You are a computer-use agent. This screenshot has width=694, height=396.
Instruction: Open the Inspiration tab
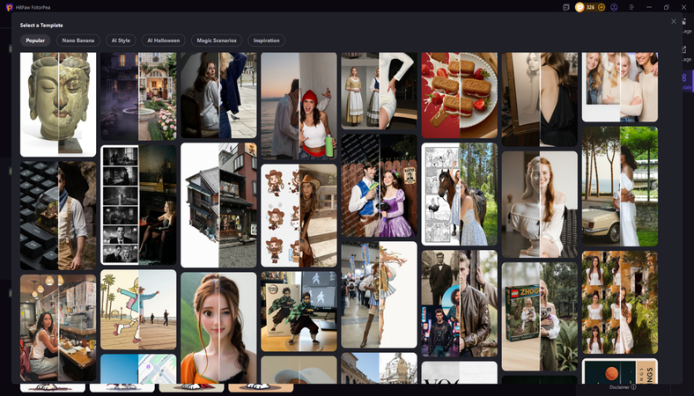pyautogui.click(x=267, y=40)
